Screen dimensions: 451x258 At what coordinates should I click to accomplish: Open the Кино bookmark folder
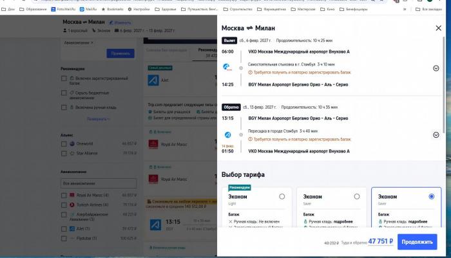click(327, 9)
